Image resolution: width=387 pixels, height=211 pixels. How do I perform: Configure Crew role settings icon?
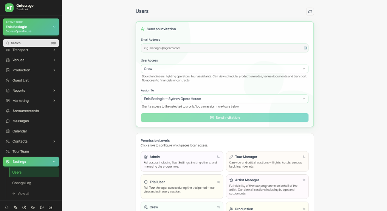coord(218,207)
